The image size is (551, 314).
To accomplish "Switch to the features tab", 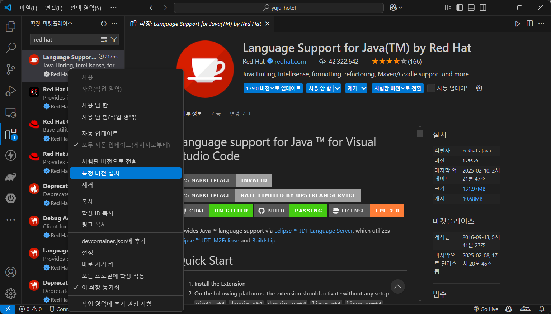I will pyautogui.click(x=216, y=113).
